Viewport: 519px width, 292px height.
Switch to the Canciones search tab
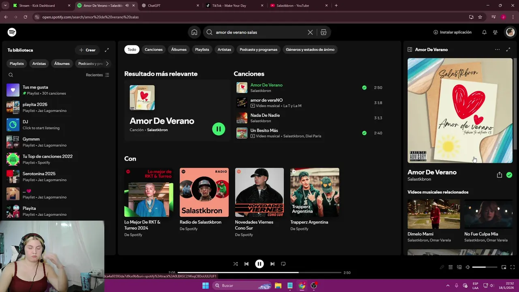(154, 49)
